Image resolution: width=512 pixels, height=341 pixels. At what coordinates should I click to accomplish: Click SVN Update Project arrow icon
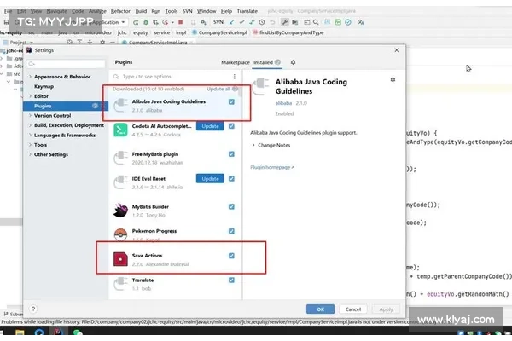click(x=232, y=22)
